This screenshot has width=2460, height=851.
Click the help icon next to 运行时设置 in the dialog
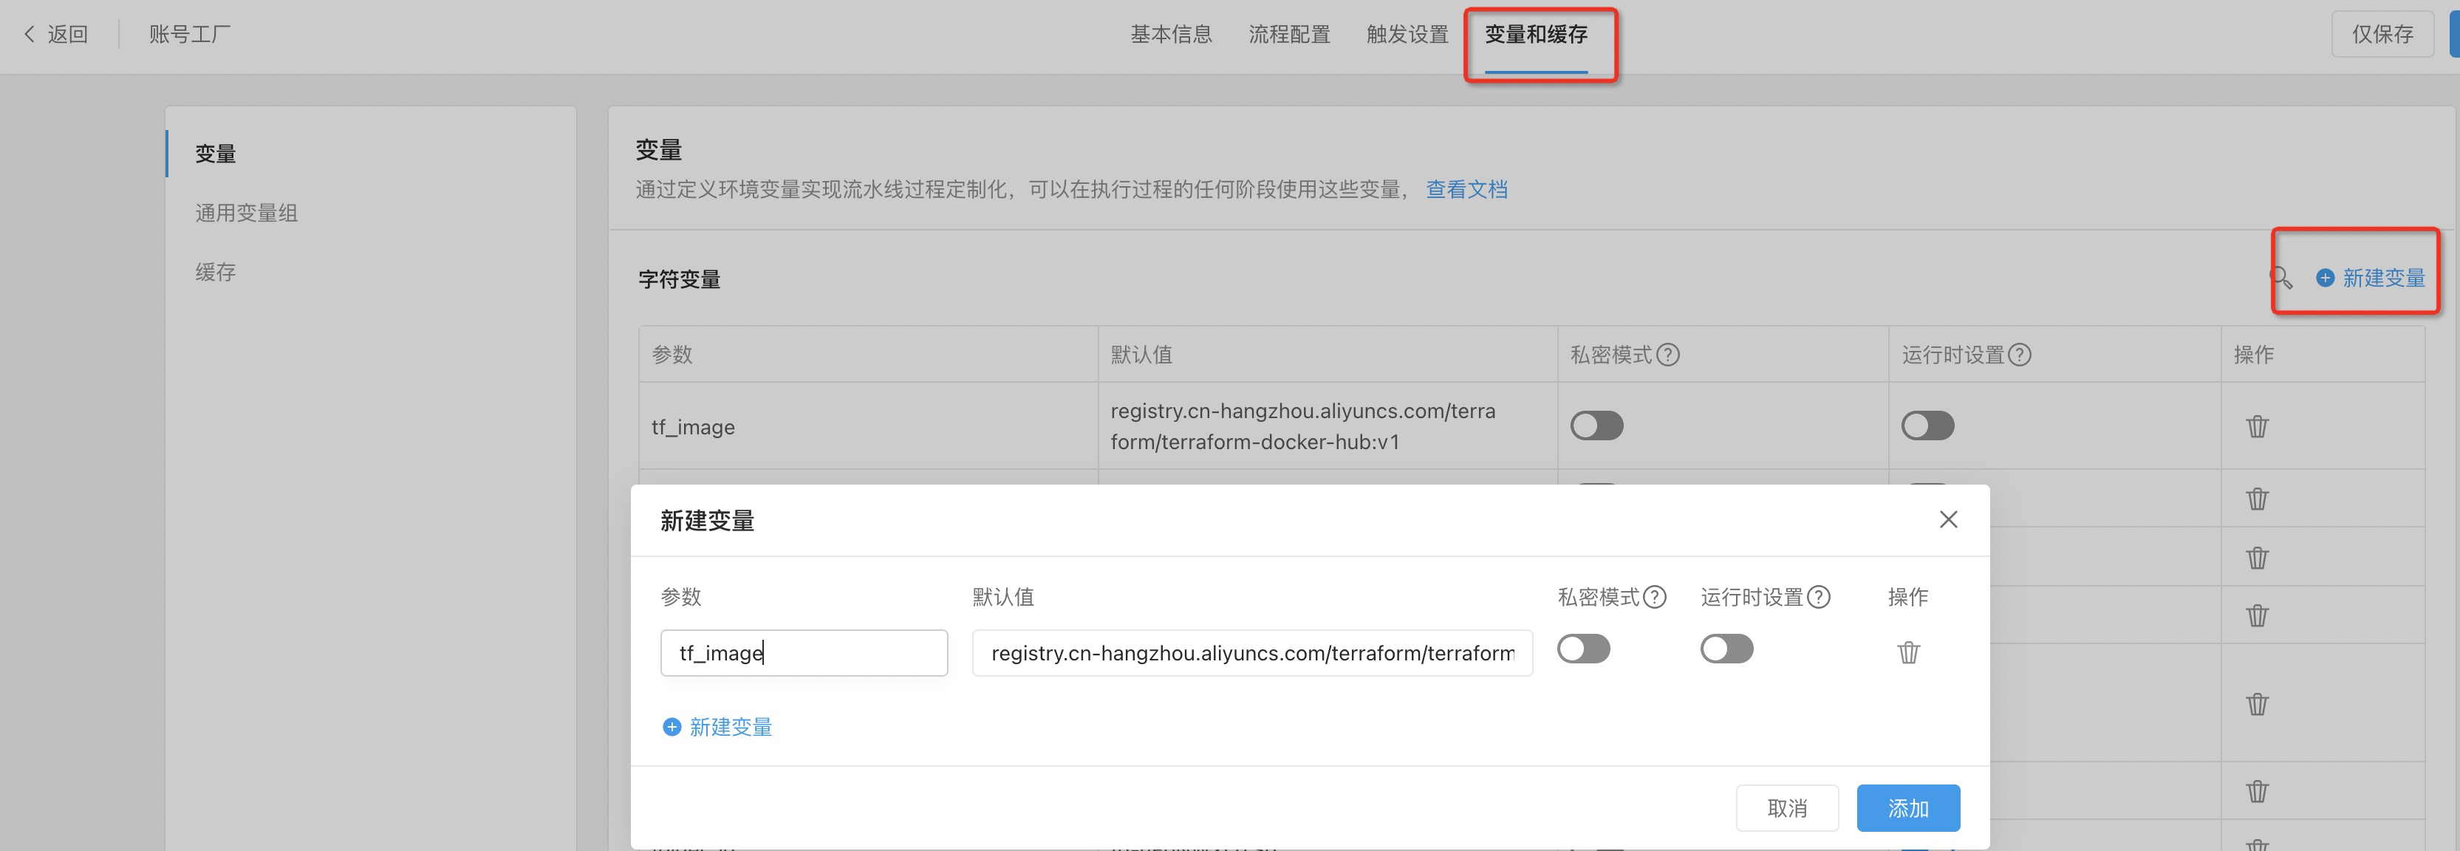click(x=1820, y=597)
